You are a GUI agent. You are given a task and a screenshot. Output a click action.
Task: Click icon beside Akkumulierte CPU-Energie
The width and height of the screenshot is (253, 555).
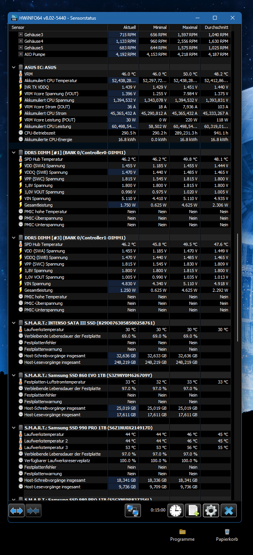tap(21, 140)
